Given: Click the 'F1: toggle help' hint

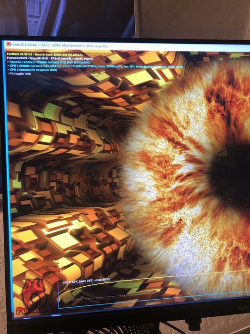Looking at the screenshot, I should coord(20,73).
